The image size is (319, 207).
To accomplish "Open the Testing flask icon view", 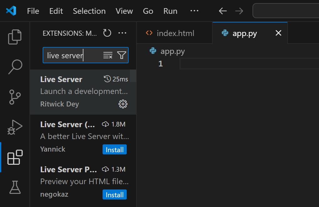I will point(15,187).
